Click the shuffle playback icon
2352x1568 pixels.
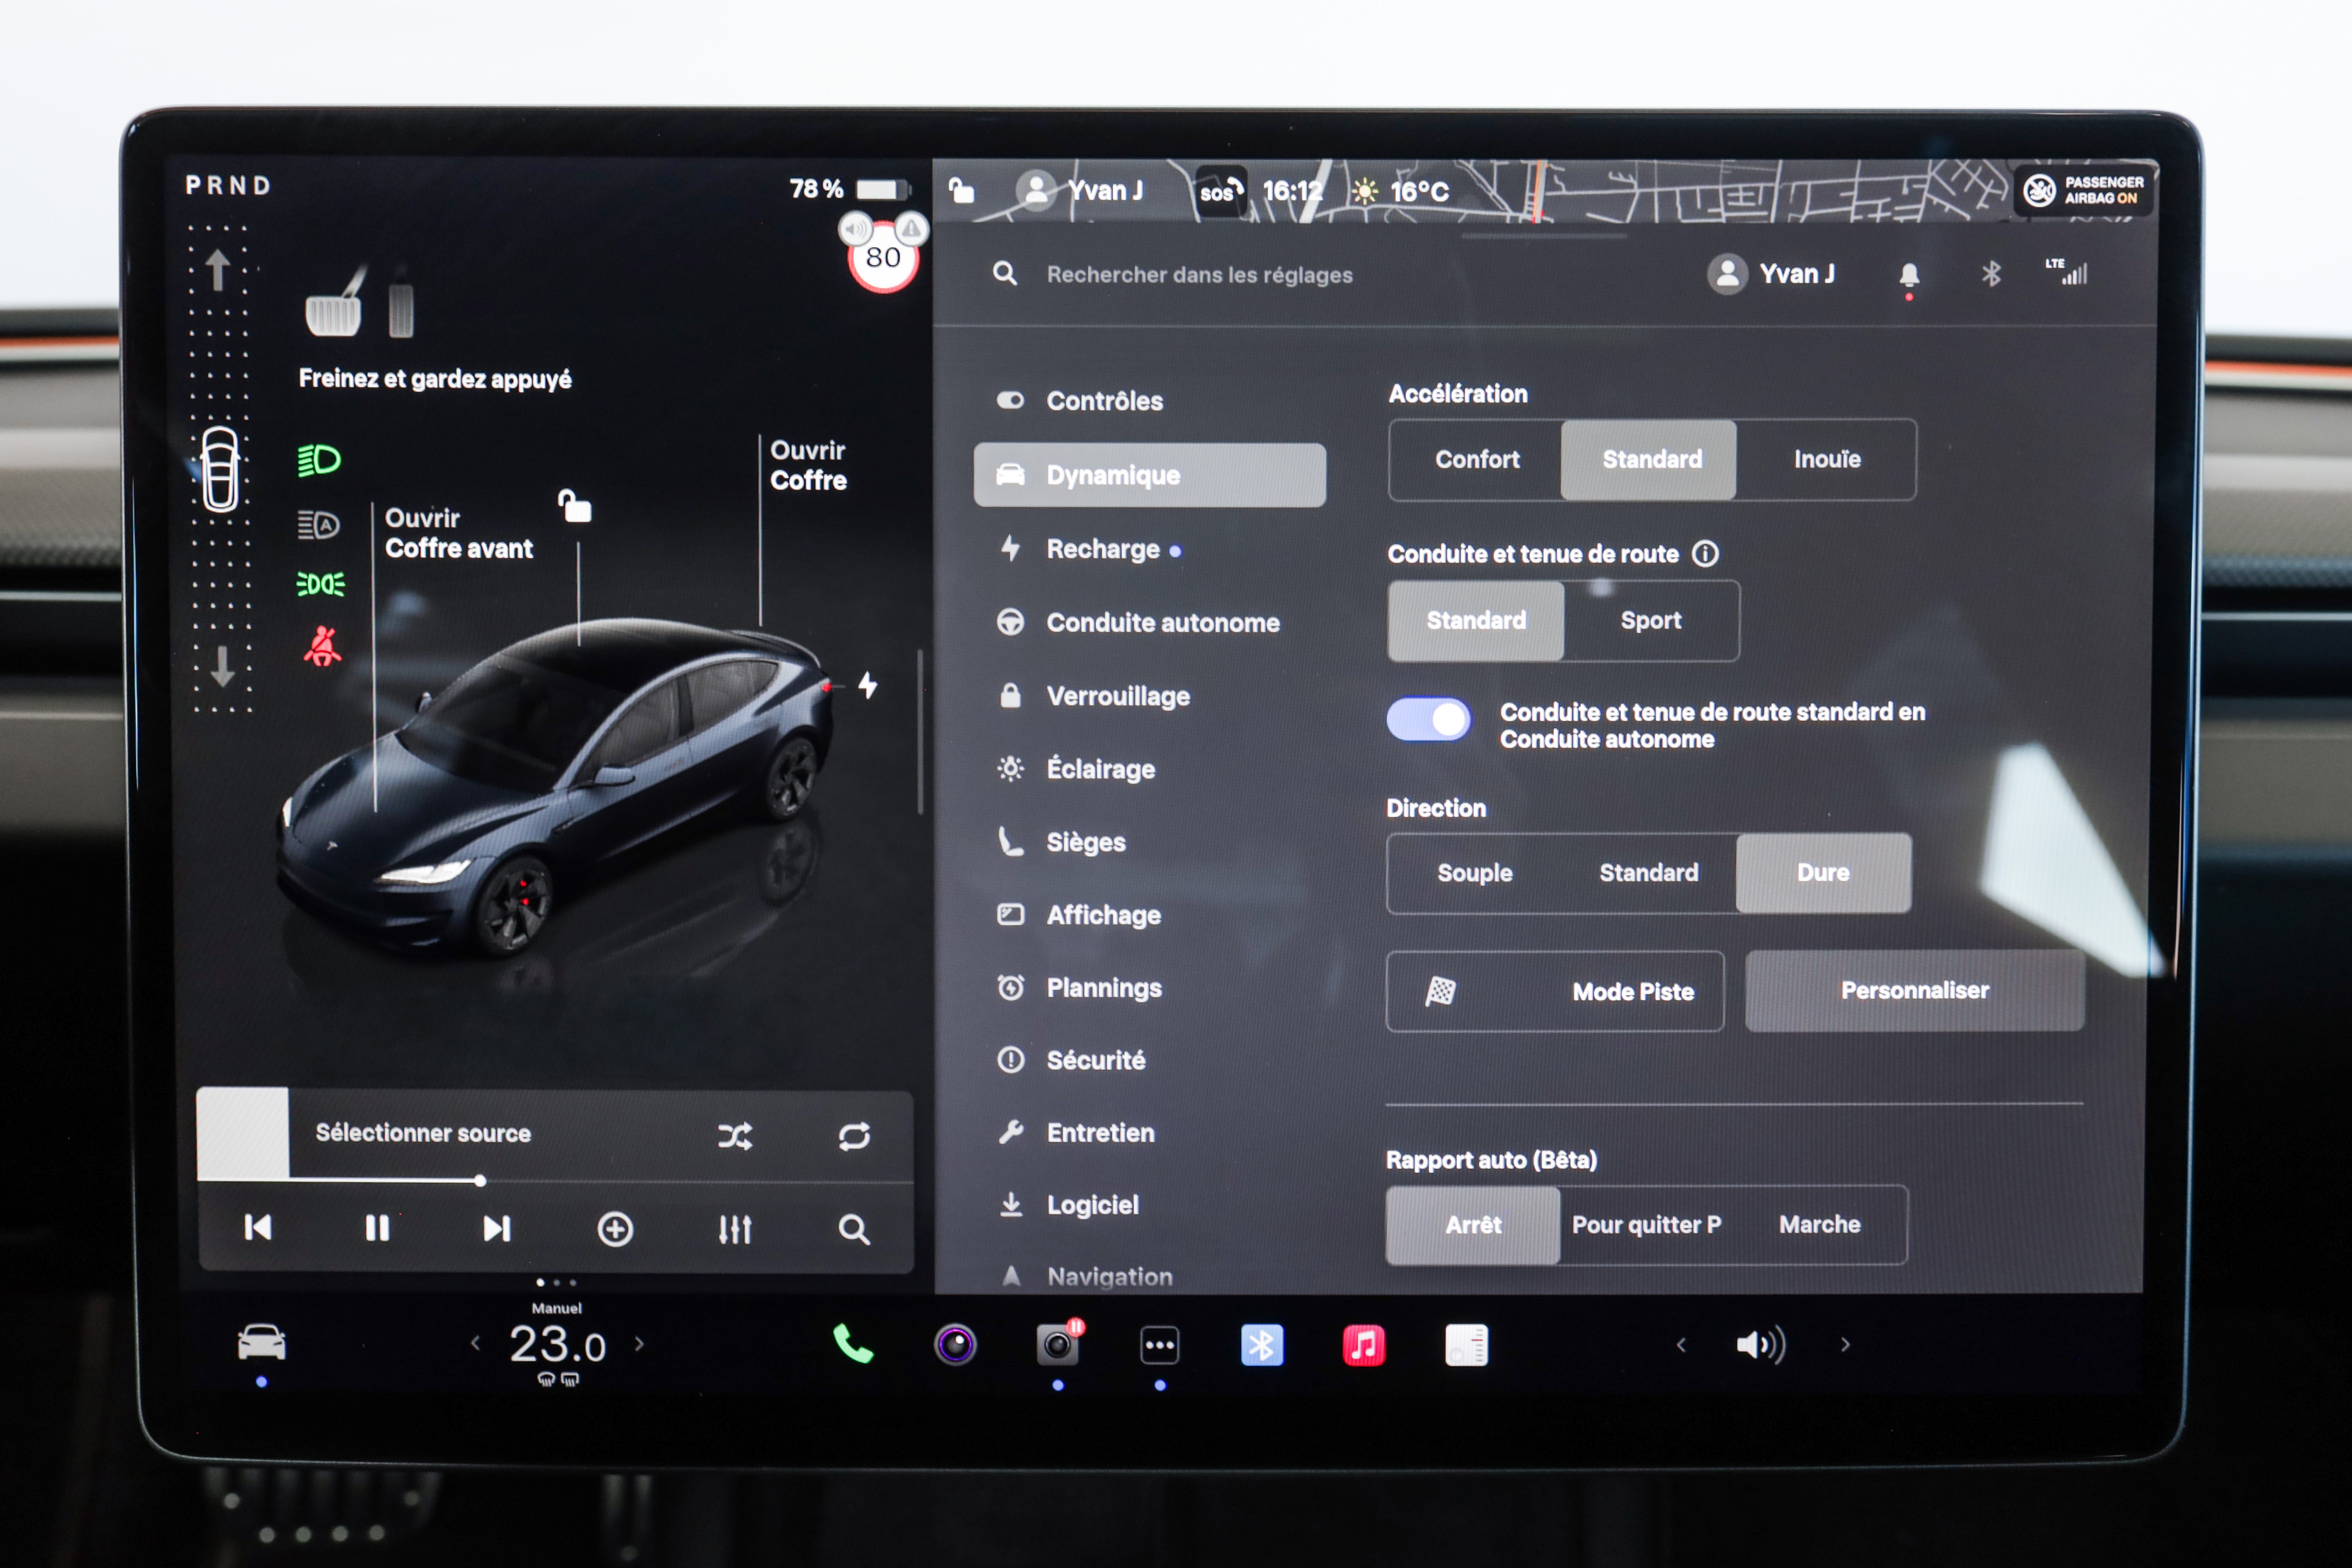(x=735, y=1135)
